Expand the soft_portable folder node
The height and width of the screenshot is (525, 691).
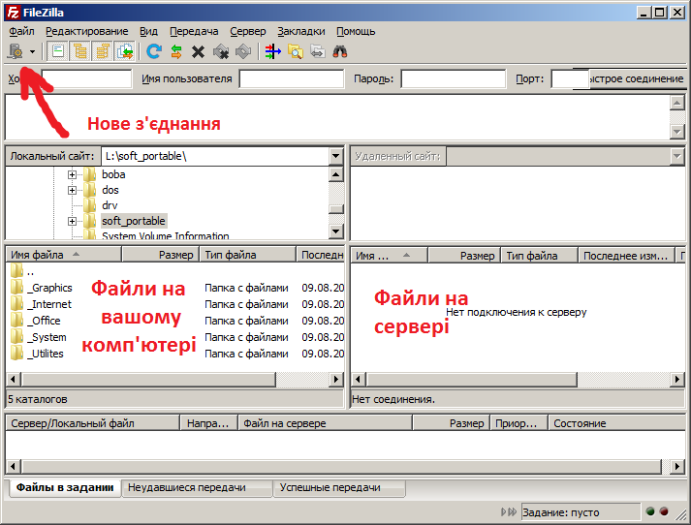pyautogui.click(x=72, y=221)
